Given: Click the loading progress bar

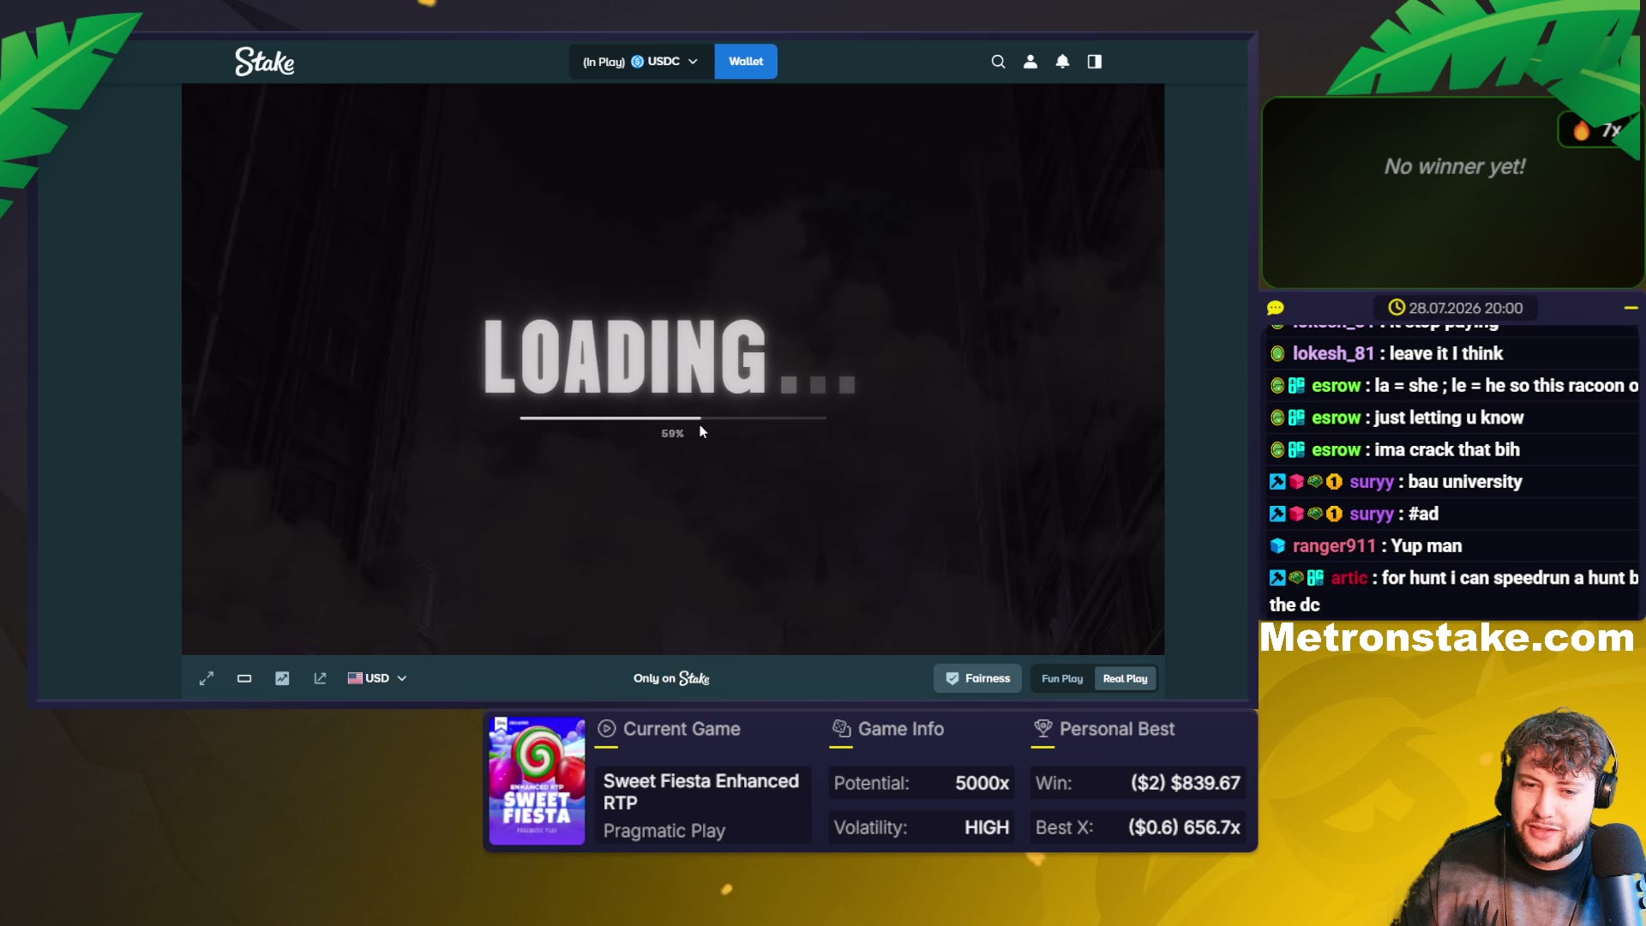Looking at the screenshot, I should [x=673, y=418].
